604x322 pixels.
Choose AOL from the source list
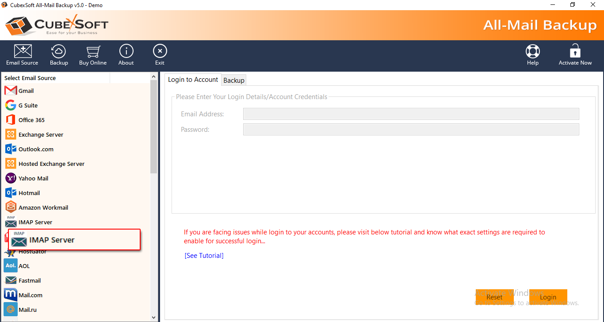point(24,266)
